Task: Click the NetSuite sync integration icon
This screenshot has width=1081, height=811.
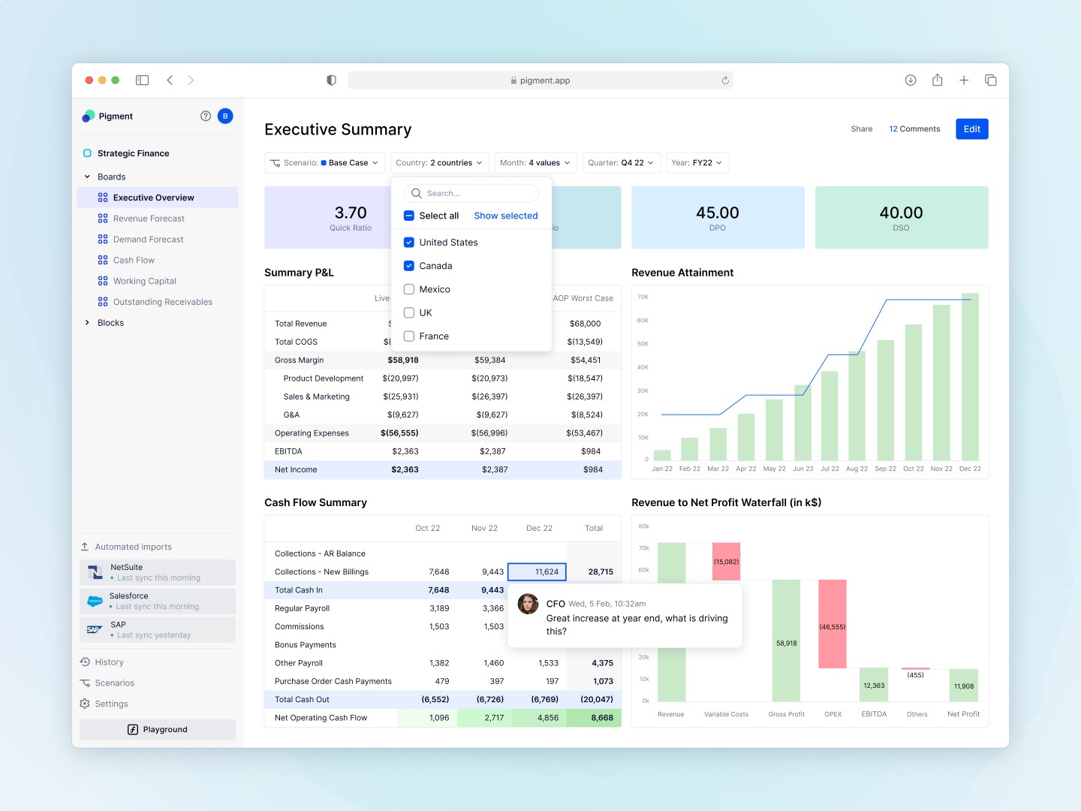Action: click(95, 571)
